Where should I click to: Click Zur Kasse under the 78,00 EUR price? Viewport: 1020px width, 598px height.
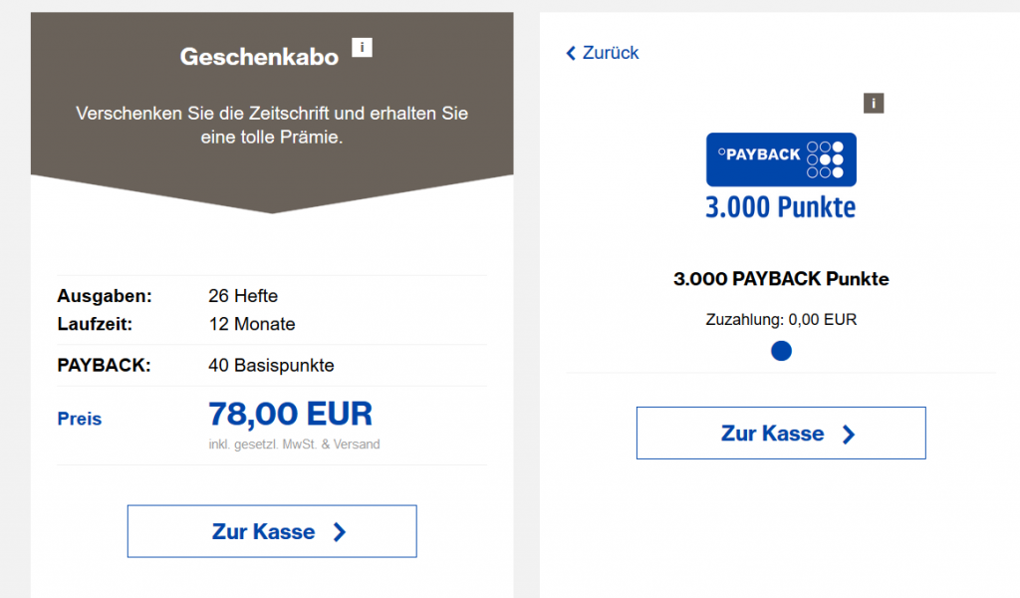[272, 531]
